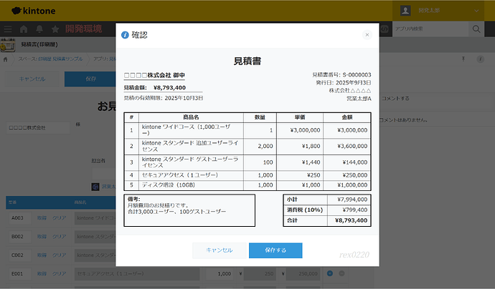The height and width of the screenshot is (289, 495).
Task: Click クリア in the C002 row
Action: pyautogui.click(x=59, y=255)
